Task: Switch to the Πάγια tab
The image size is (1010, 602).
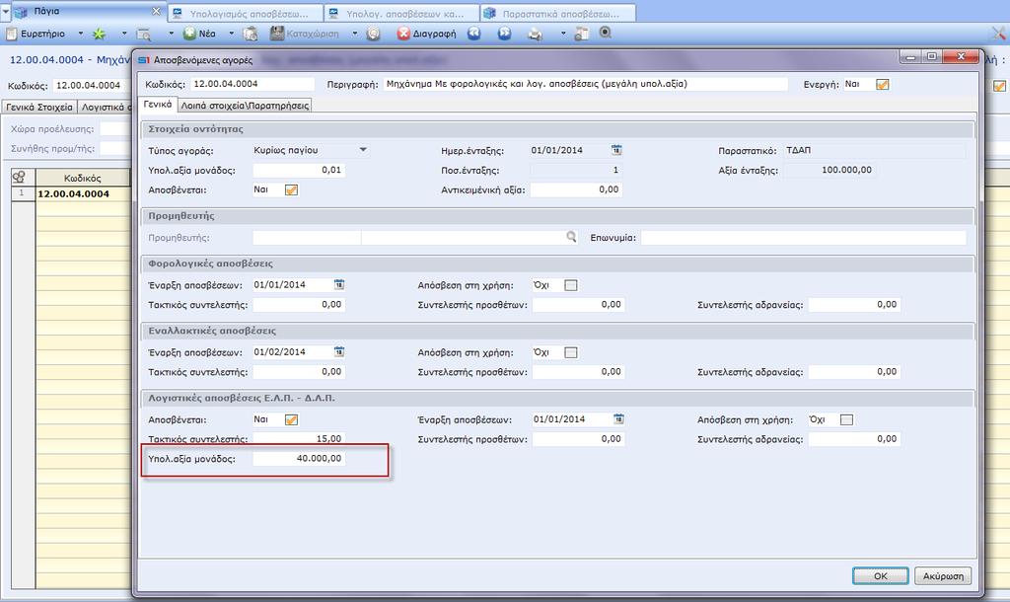Action: click(88, 12)
